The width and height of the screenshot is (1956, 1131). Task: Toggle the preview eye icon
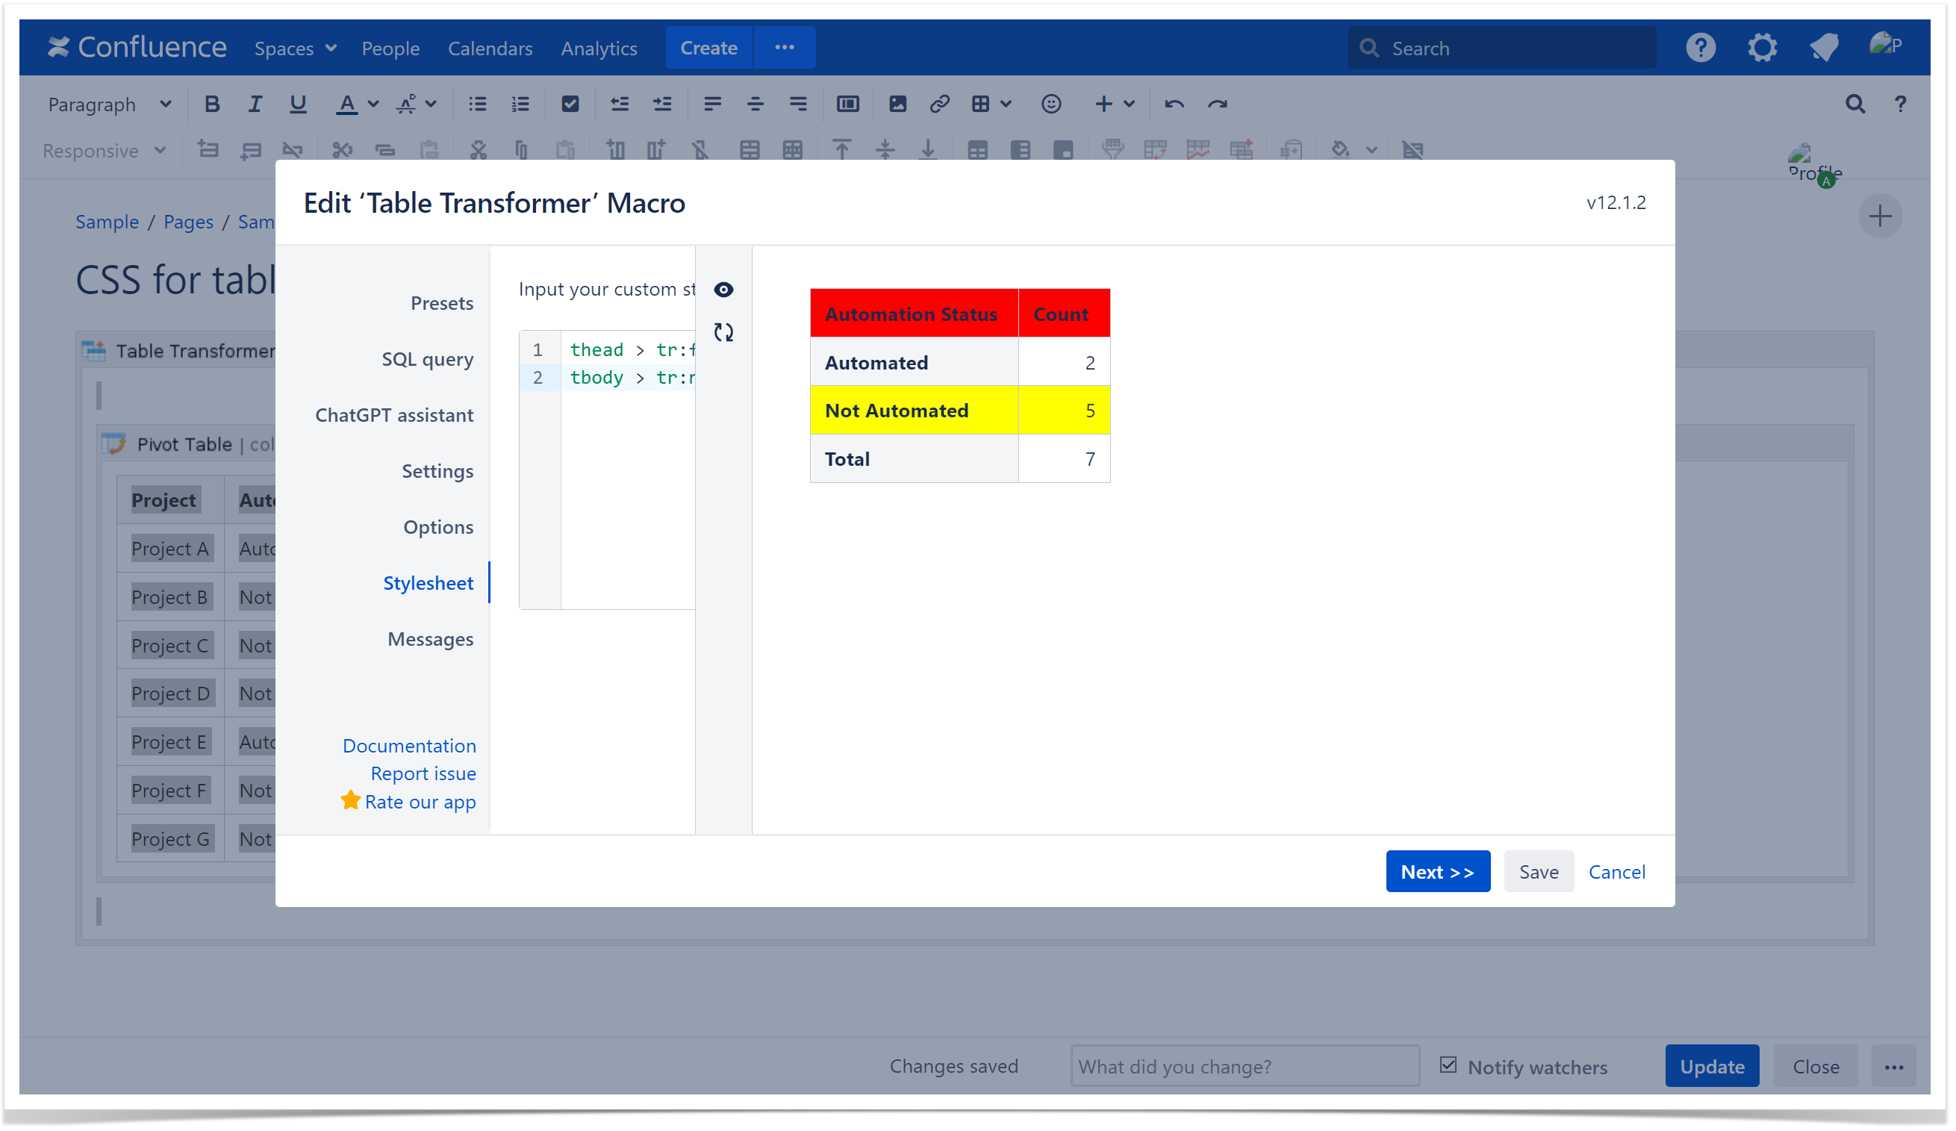point(723,290)
